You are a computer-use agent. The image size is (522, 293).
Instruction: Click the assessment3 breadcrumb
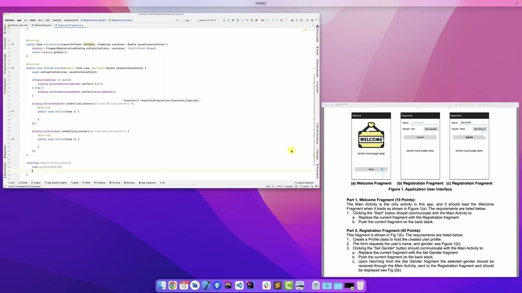tap(71, 20)
